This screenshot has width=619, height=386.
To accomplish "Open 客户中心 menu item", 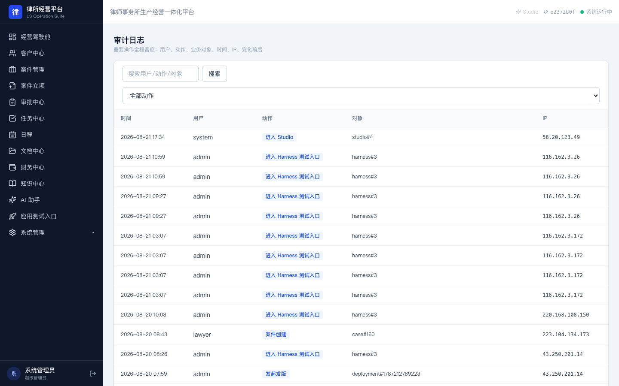I will pos(52,53).
